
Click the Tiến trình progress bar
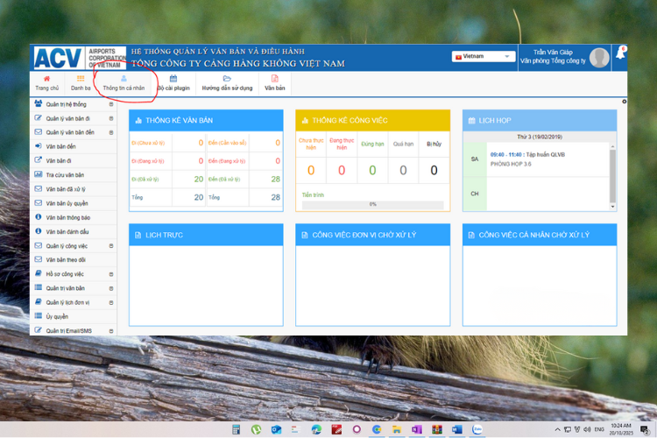[x=372, y=204]
